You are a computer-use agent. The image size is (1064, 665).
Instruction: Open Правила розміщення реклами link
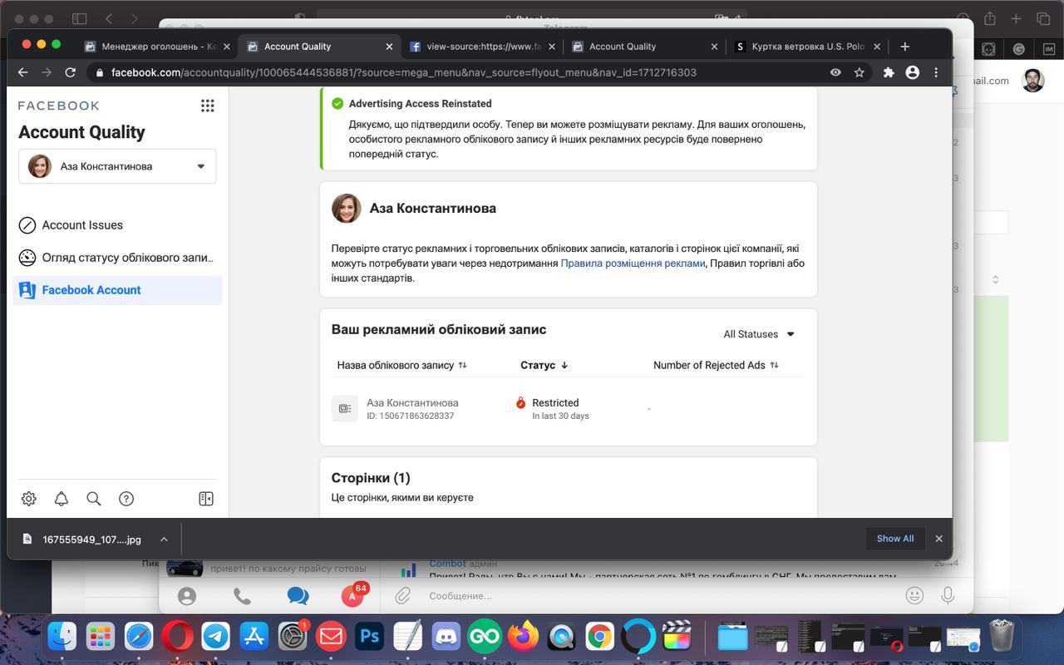point(633,264)
